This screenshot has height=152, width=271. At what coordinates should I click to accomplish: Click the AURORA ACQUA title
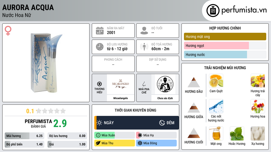[28, 7]
